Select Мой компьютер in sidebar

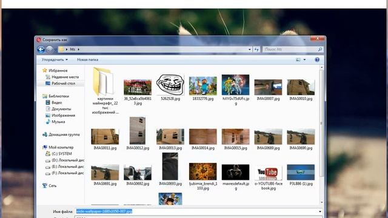[x=58, y=147]
